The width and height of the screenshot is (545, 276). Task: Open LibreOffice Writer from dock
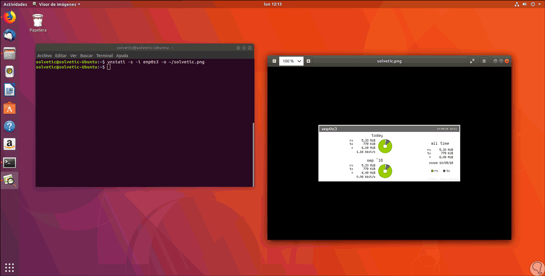10,90
